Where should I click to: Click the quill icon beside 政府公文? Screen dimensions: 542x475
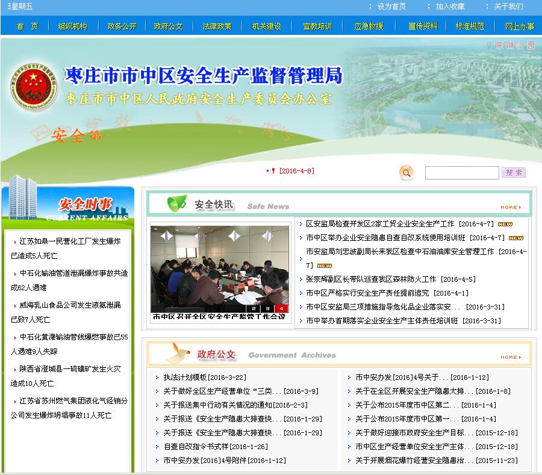click(x=176, y=353)
